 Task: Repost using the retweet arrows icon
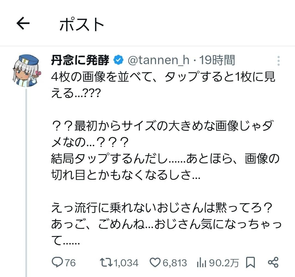105,263
